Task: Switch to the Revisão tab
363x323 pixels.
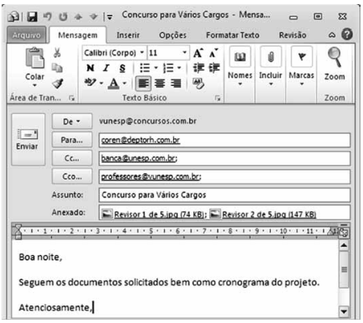Action: [x=293, y=35]
